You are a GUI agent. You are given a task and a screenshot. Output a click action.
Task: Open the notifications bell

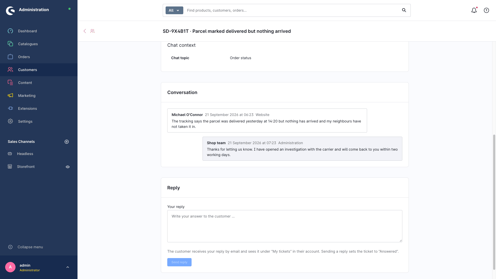point(474,10)
